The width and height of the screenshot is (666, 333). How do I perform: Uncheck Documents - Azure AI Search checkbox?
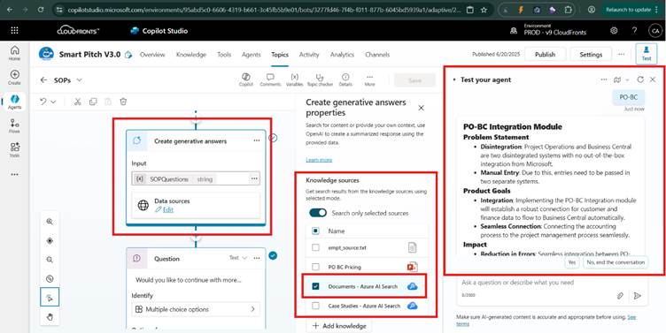[315, 286]
